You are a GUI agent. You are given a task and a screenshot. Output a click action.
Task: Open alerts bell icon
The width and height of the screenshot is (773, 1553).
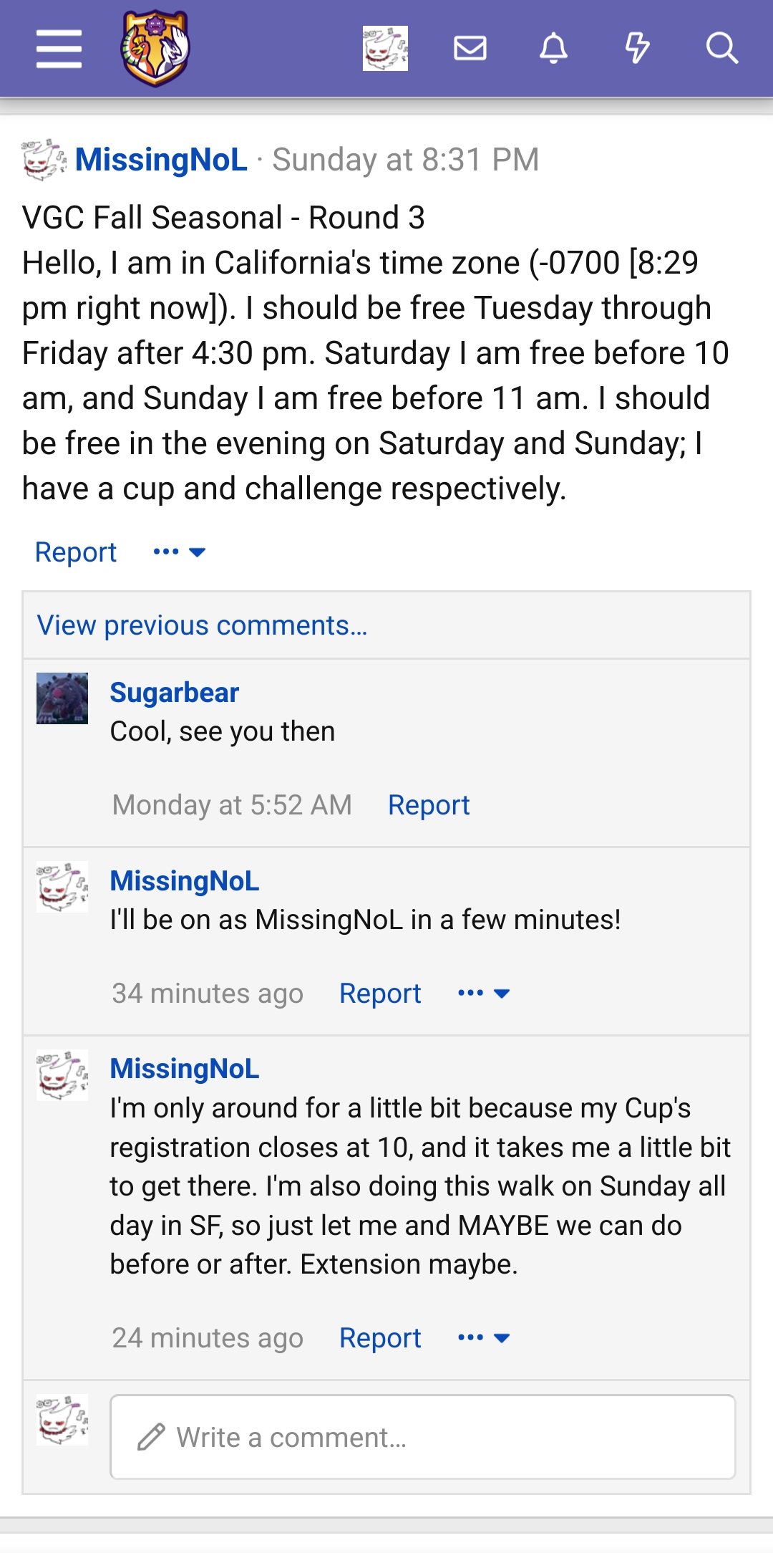(x=553, y=48)
